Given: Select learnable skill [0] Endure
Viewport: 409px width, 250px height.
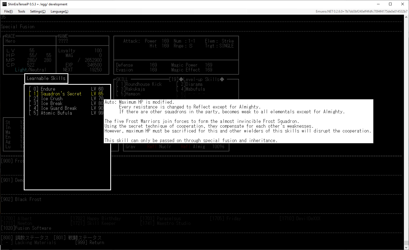Looking at the screenshot, I should click(x=66, y=89).
